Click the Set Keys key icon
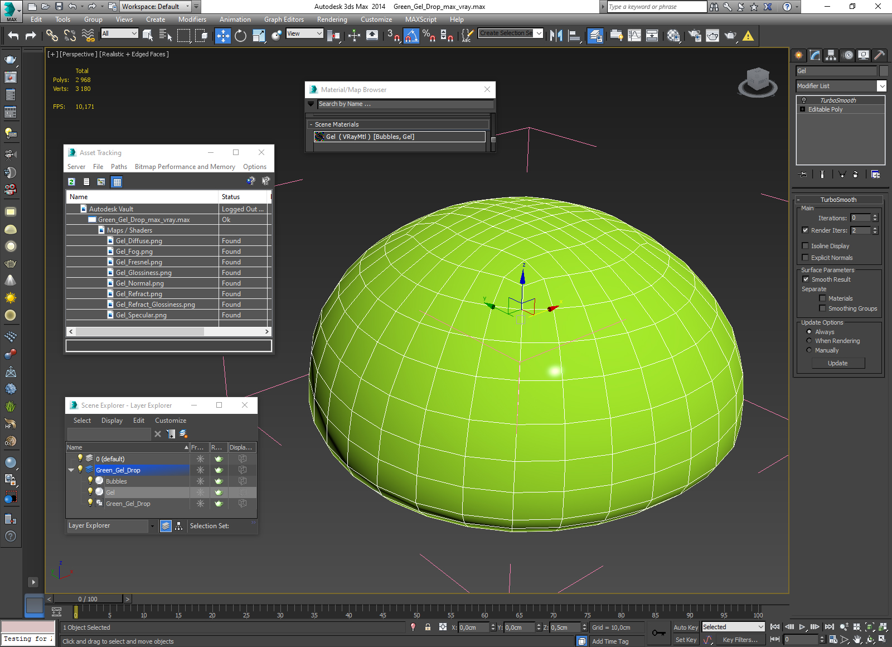 658,633
